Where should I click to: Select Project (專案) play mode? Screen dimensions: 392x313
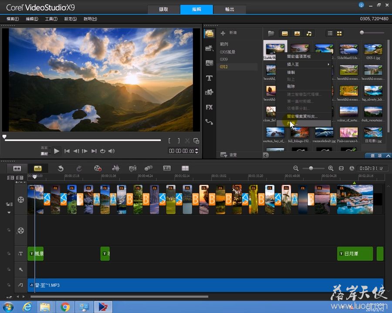pyautogui.click(x=44, y=148)
